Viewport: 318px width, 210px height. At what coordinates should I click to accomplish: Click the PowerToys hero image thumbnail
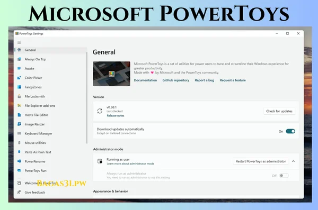click(x=111, y=74)
